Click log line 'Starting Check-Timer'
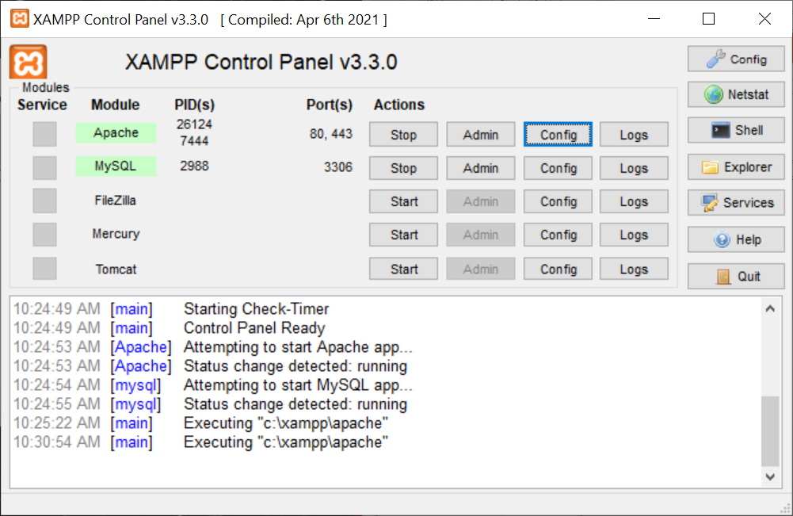 point(257,308)
